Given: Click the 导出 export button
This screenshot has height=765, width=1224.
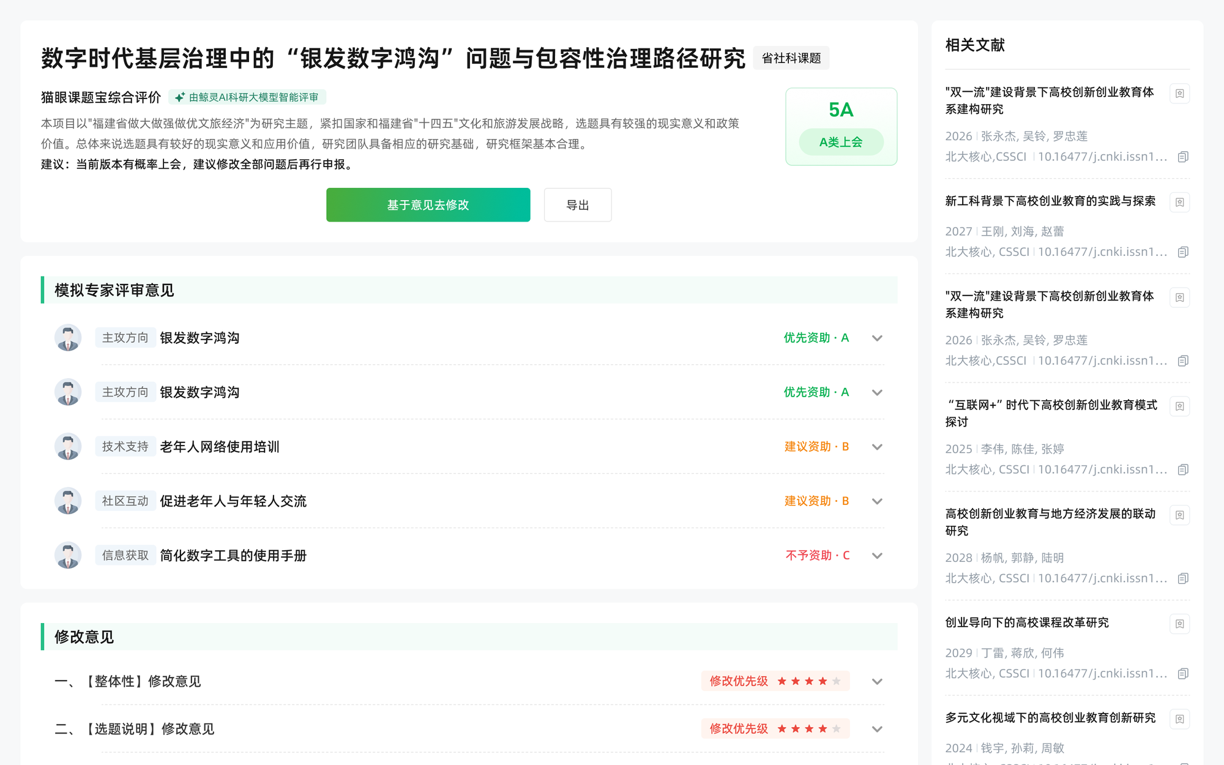Looking at the screenshot, I should (x=577, y=205).
